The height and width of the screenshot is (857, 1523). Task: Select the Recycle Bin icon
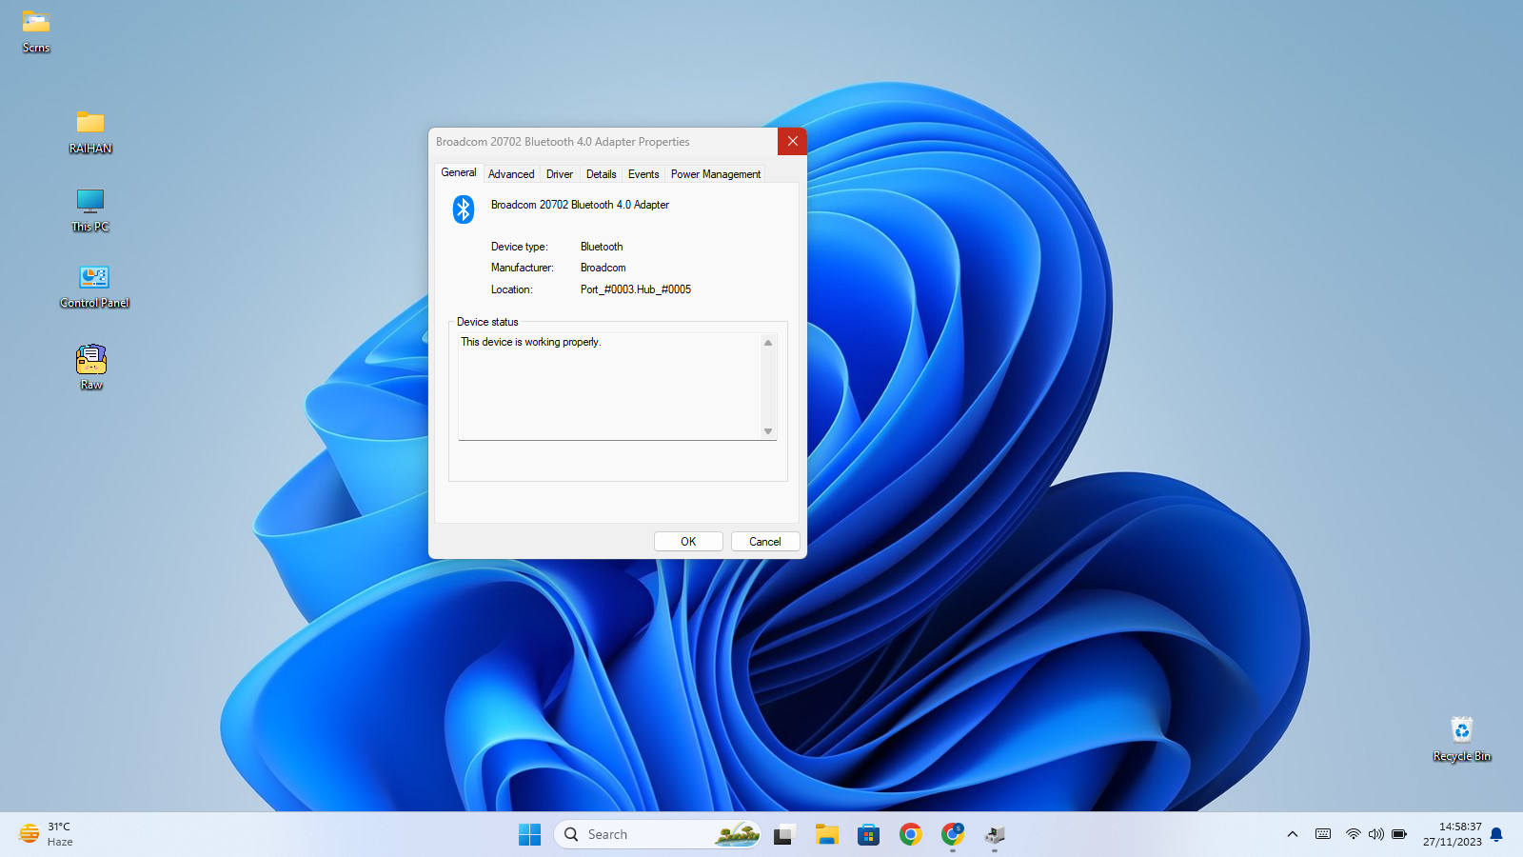(1461, 731)
